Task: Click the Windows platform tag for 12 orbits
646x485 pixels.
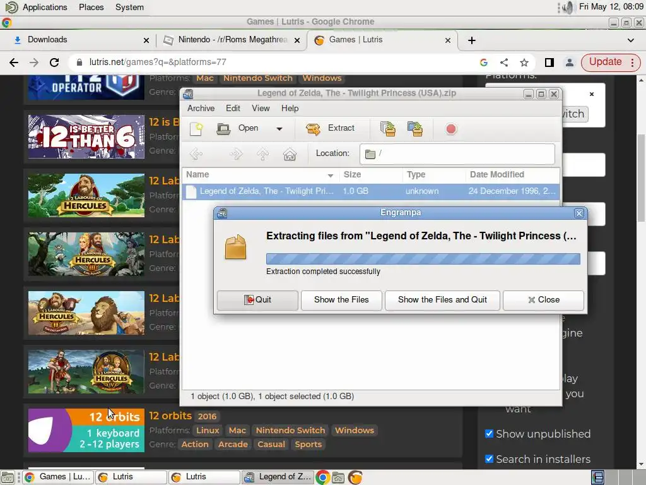Action: [x=355, y=431]
